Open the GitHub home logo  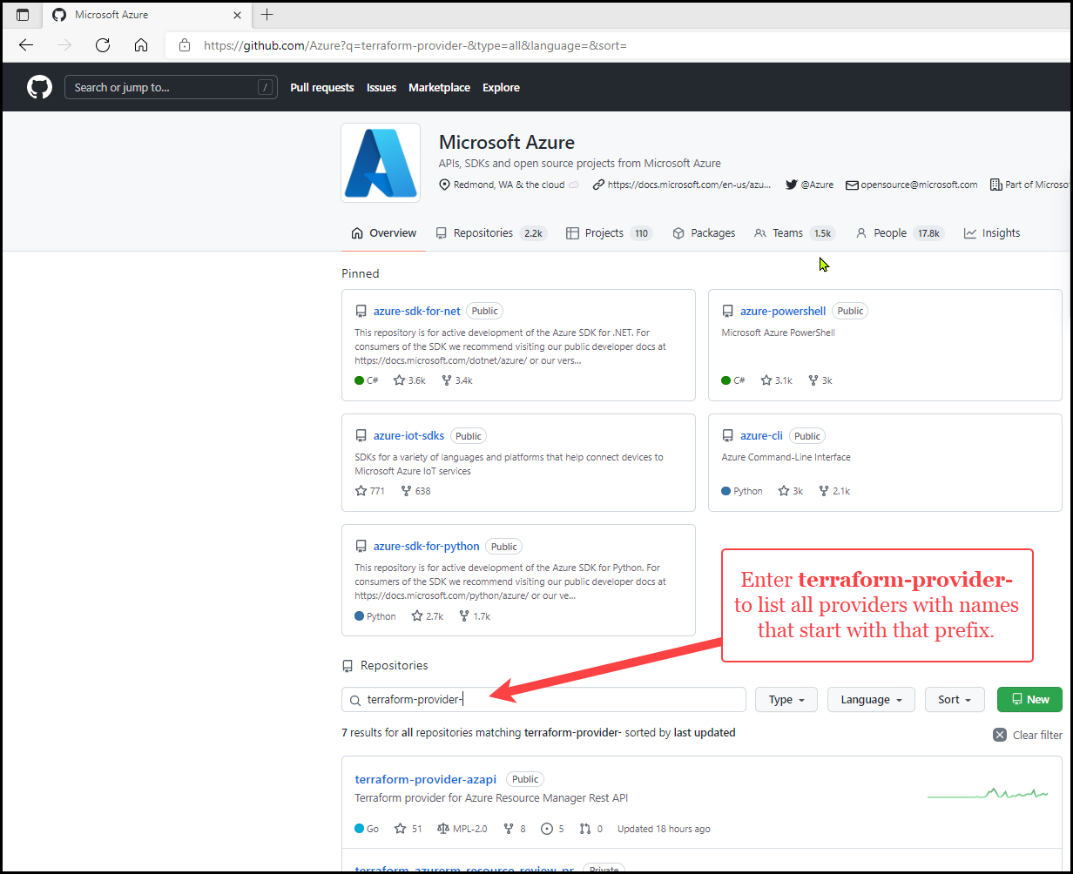tap(39, 86)
